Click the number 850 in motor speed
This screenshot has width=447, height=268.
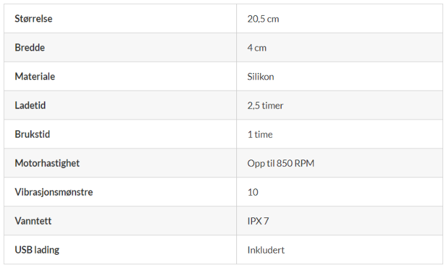[285, 163]
